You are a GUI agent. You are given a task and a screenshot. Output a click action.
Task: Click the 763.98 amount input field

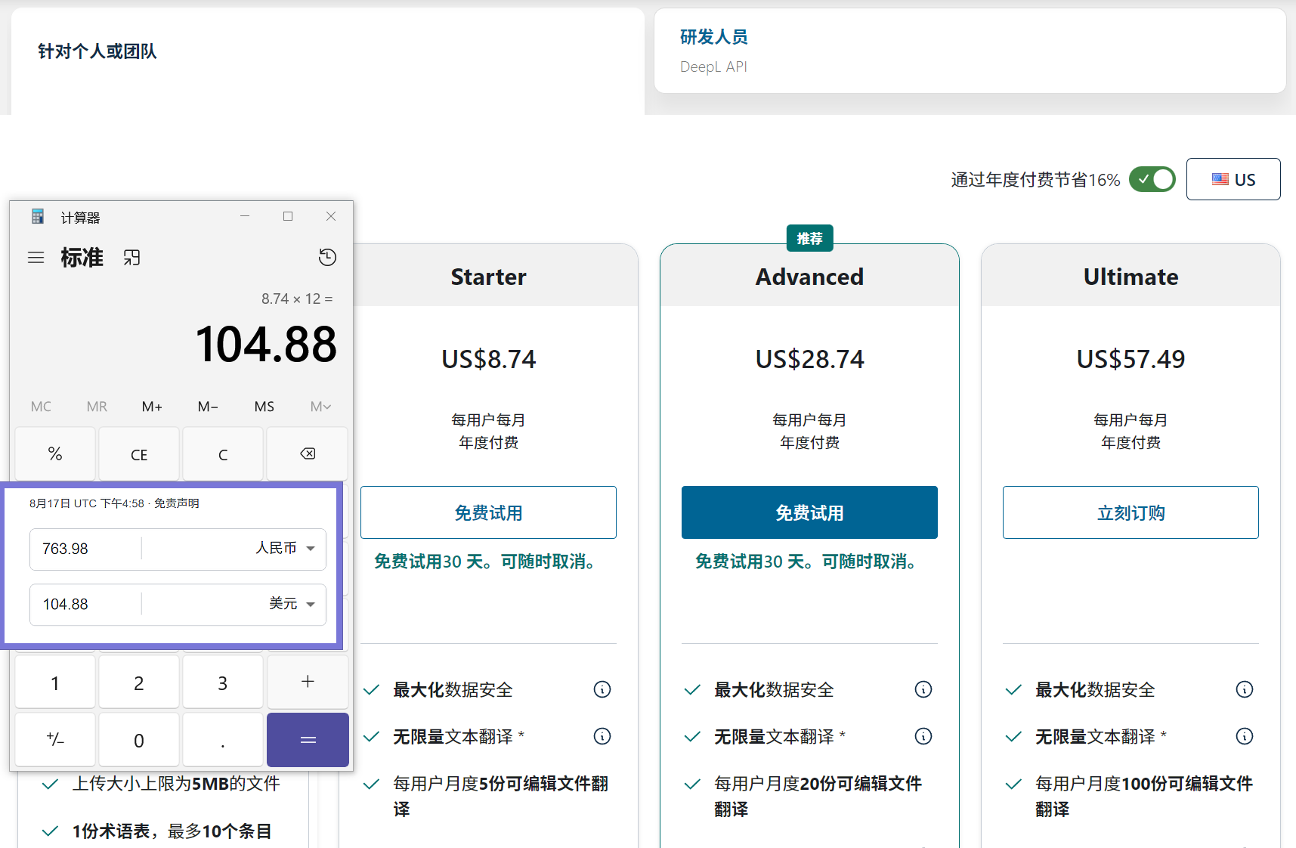click(85, 549)
